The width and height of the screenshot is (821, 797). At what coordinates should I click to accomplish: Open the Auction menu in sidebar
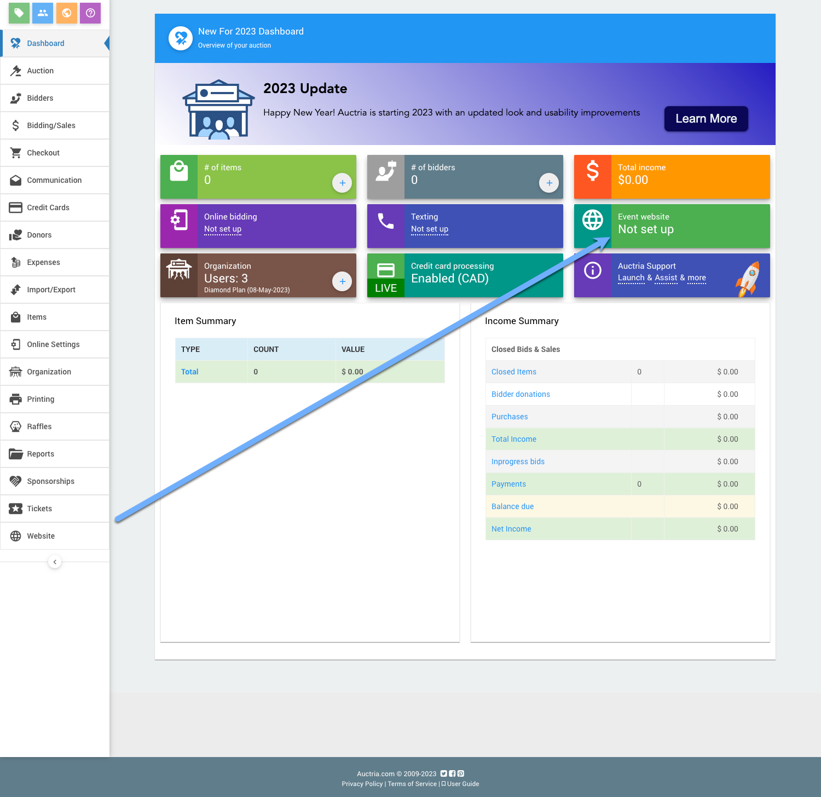(41, 71)
